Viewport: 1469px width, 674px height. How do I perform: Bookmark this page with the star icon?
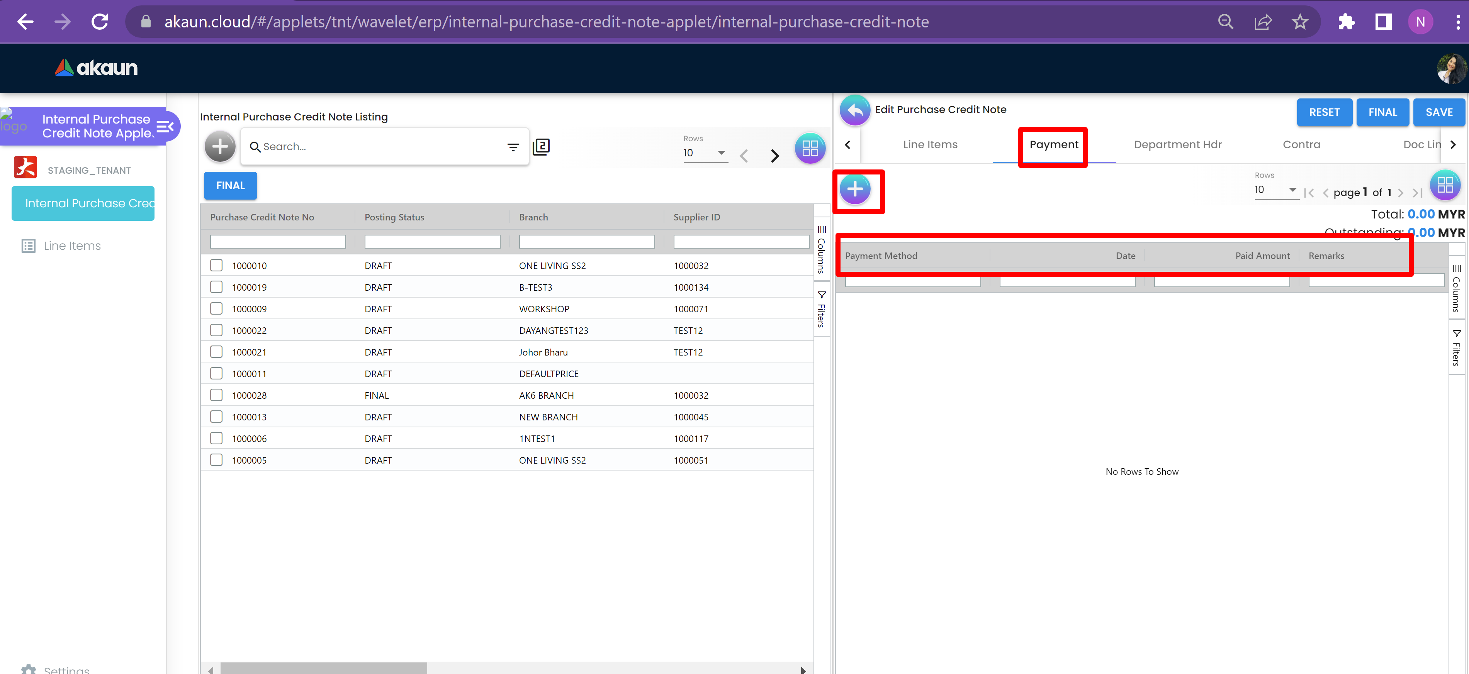click(1300, 22)
